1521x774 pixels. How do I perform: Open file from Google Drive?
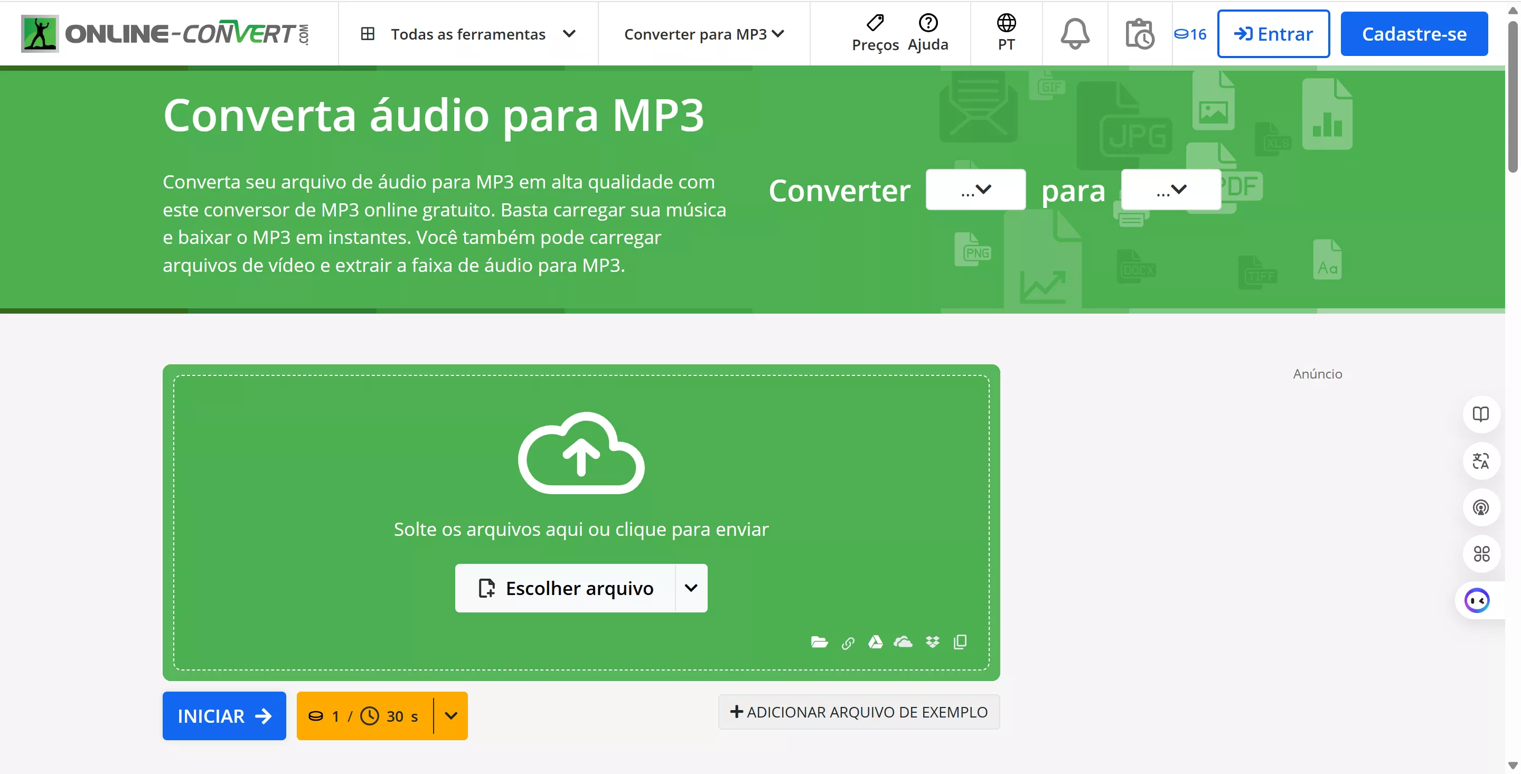(876, 643)
